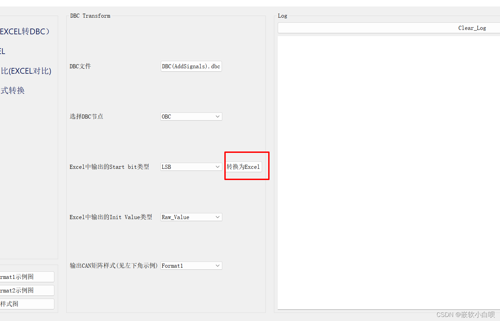Click the LSB dropdown arrow chevron
500x321 pixels.
click(218, 166)
